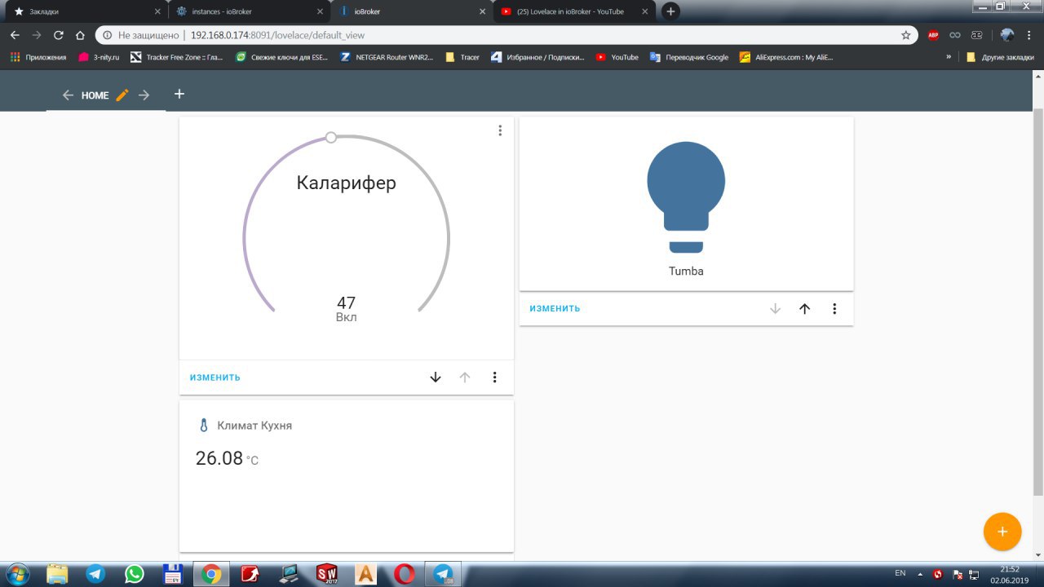Screen dimensions: 1044x587
Task: Open the YouTube bookmark
Action: click(x=617, y=57)
